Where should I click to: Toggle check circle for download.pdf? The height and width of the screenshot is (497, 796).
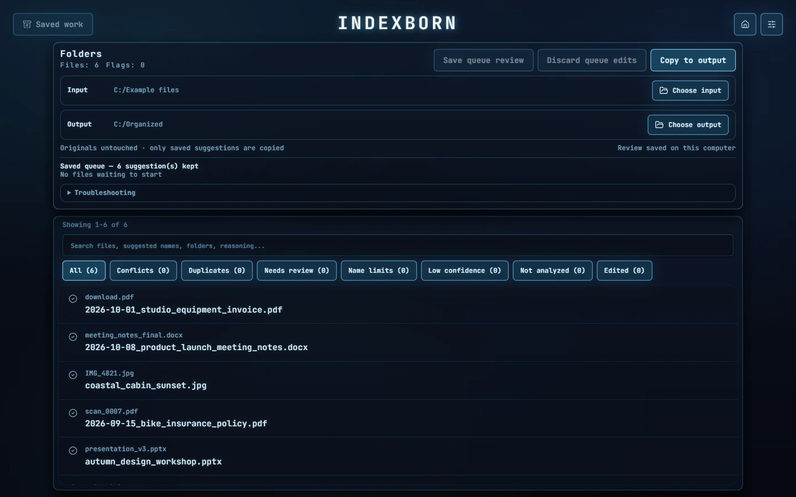coord(73,299)
